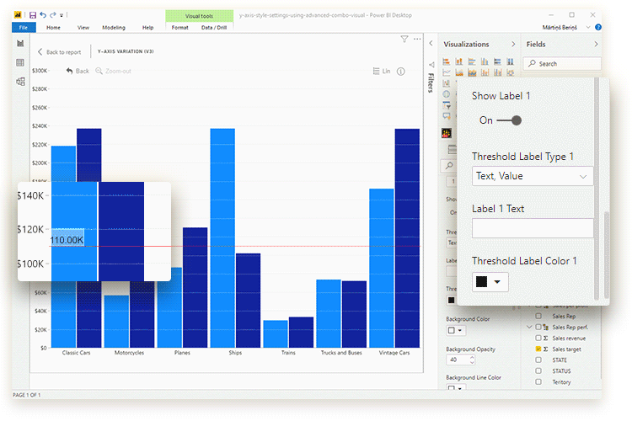
Task: Check the STATE field checkbox
Action: click(x=538, y=360)
